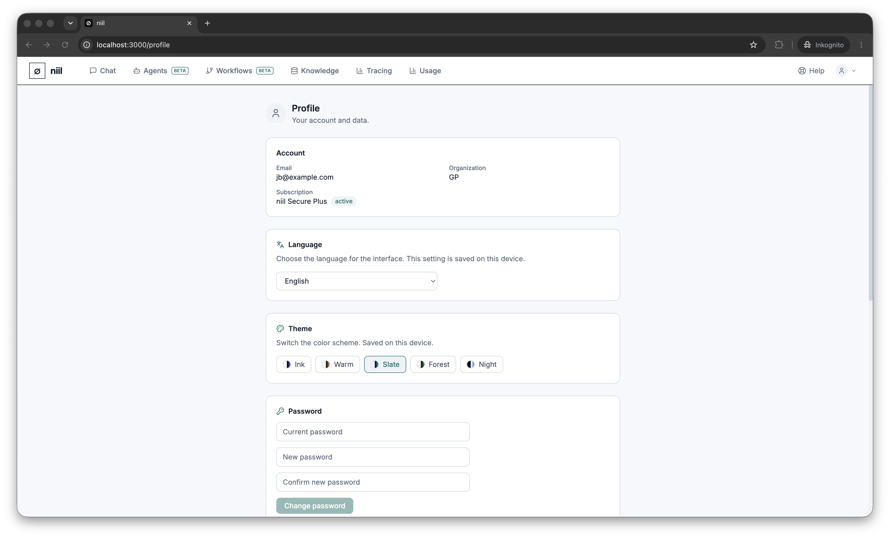Click the email jb@example.com
The height and width of the screenshot is (538, 890).
coord(305,177)
